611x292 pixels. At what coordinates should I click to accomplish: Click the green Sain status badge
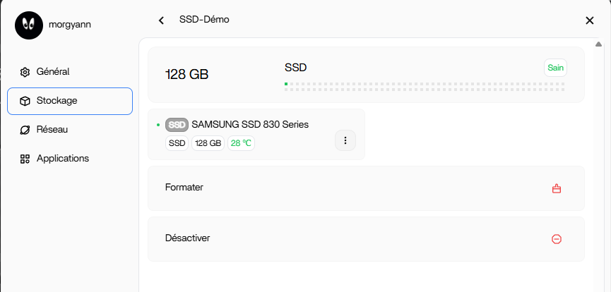tap(555, 68)
